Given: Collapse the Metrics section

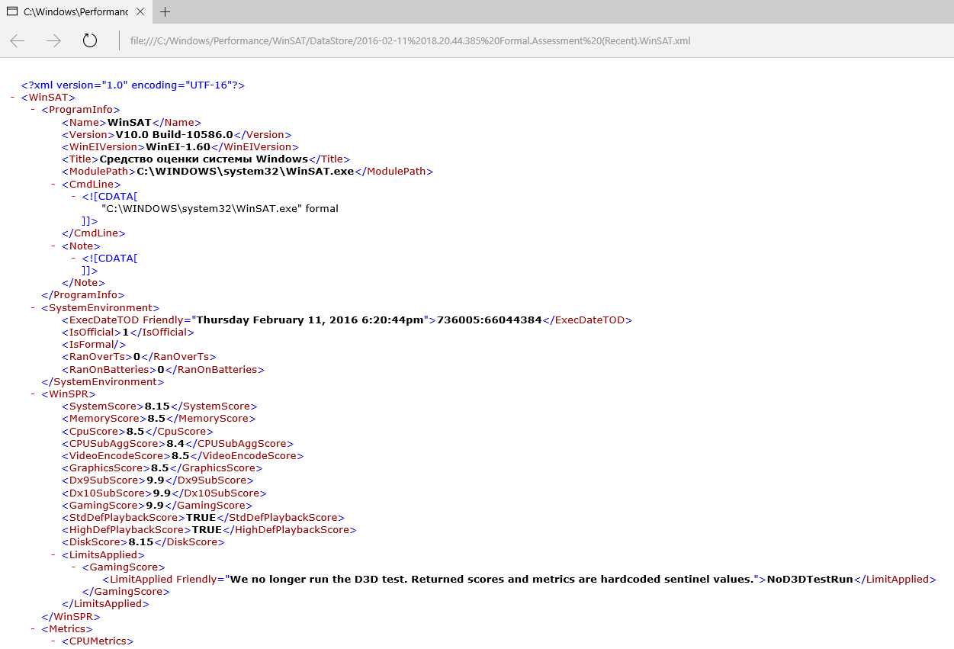Looking at the screenshot, I should (34, 629).
